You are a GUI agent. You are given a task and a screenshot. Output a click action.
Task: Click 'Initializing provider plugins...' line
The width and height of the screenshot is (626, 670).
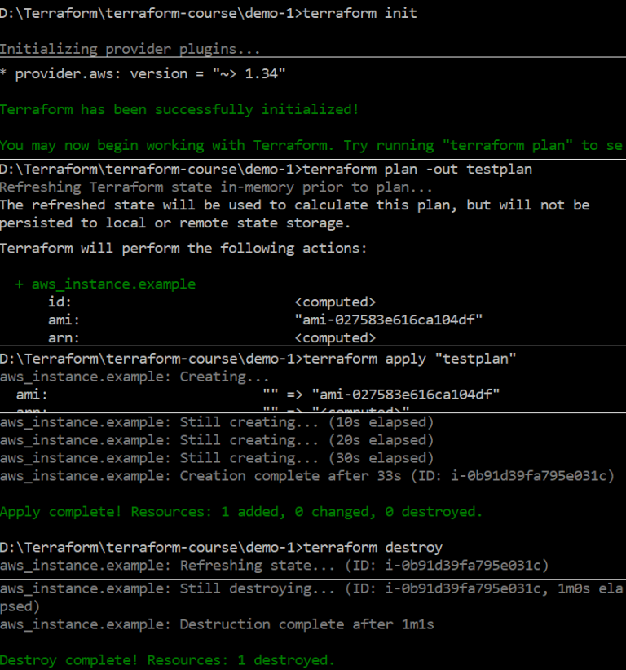(130, 49)
